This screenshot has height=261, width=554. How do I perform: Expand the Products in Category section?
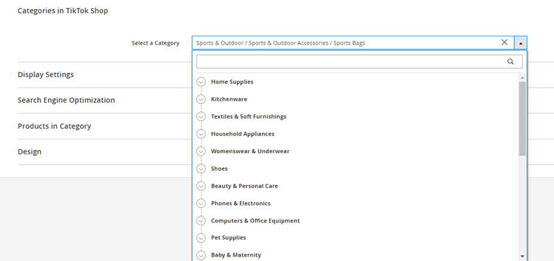tap(54, 126)
